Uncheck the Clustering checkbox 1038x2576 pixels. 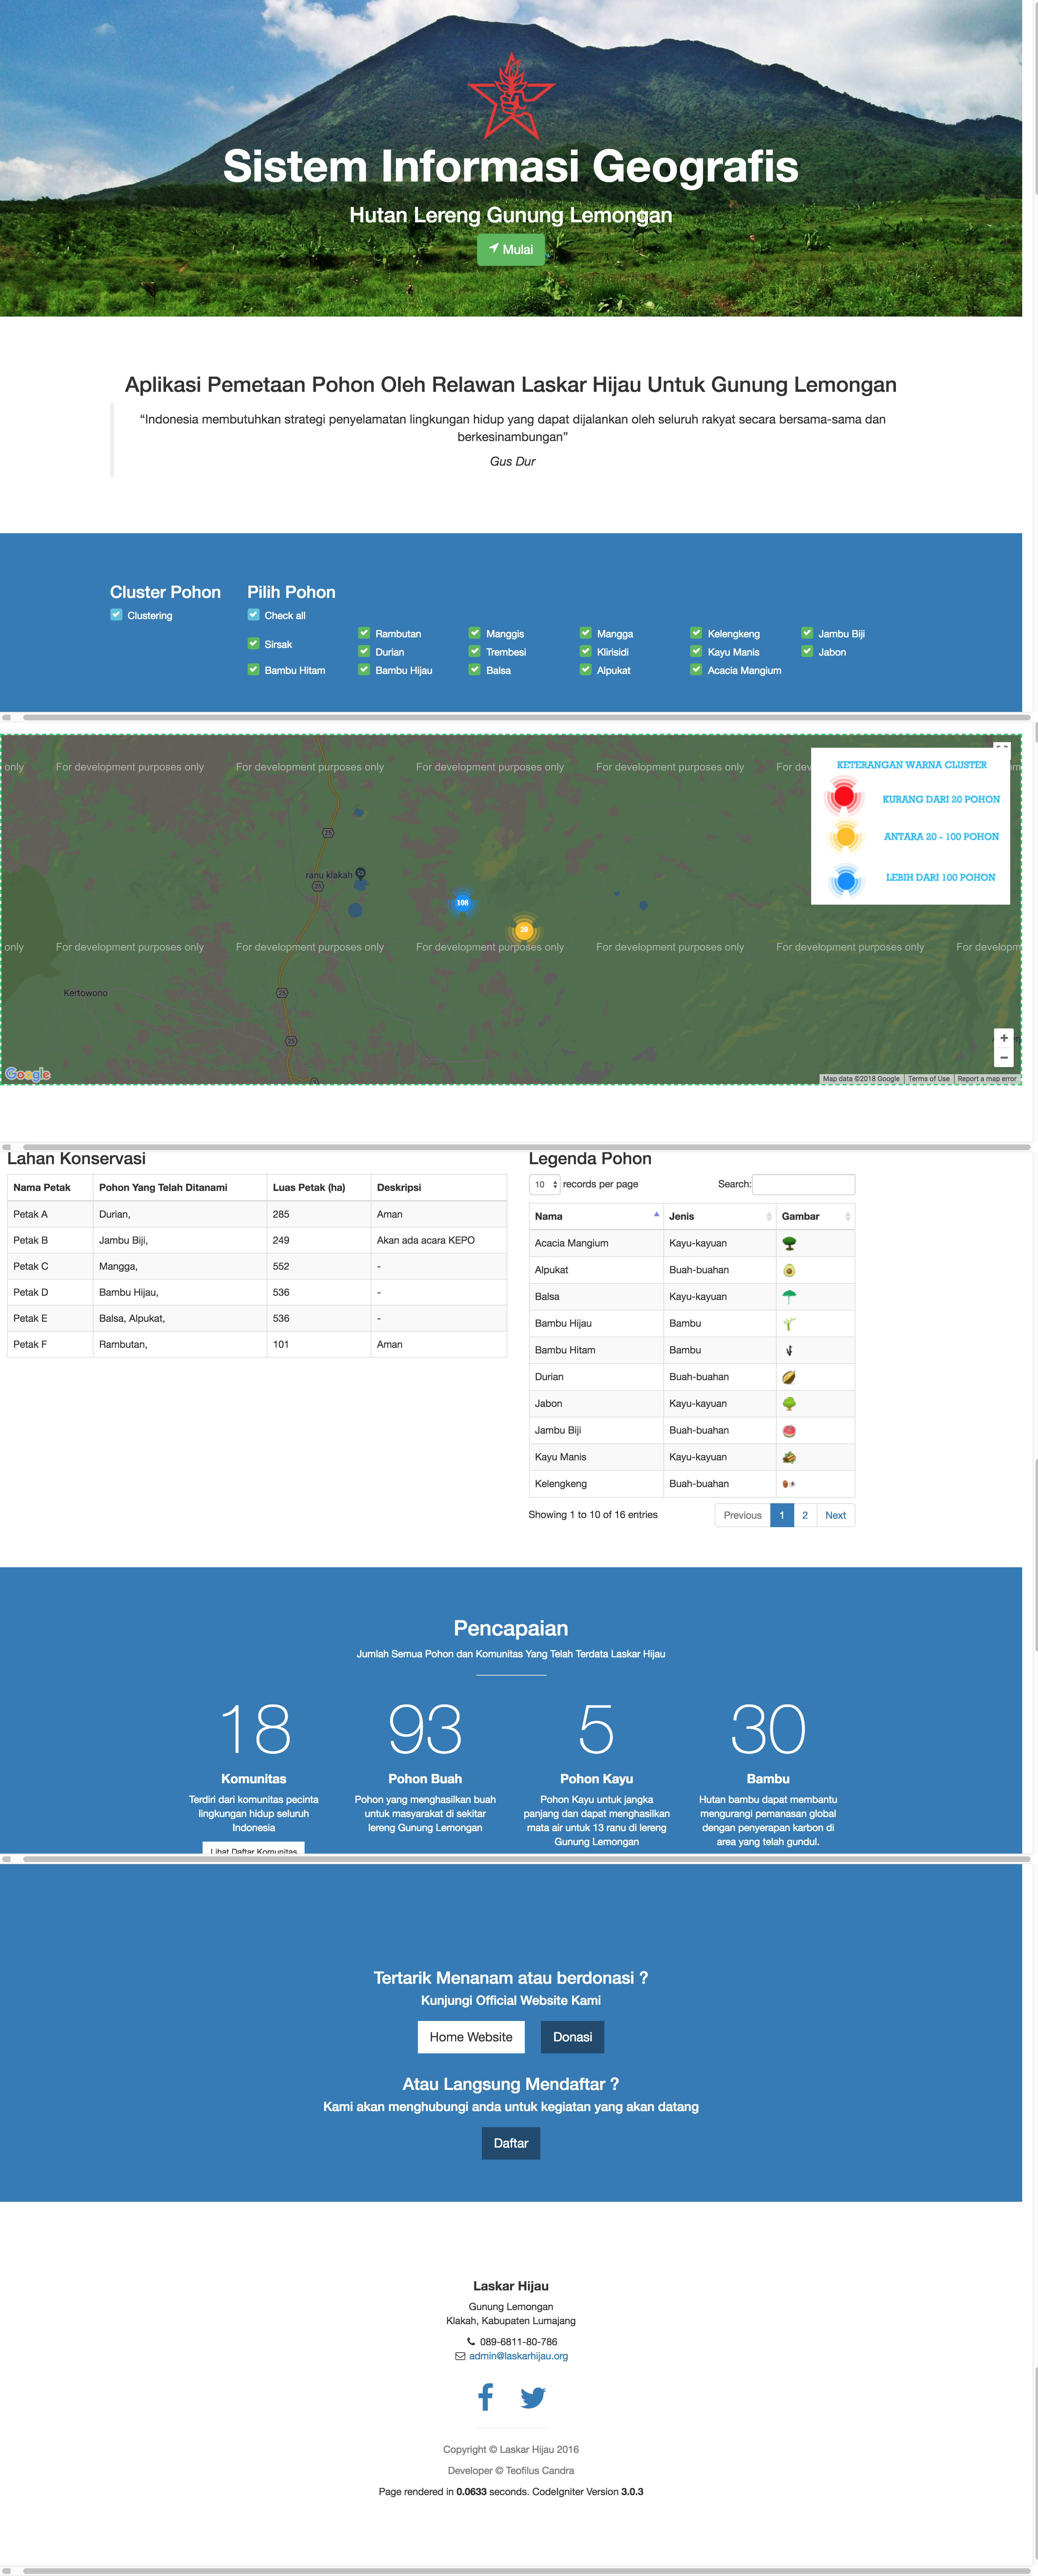[116, 615]
